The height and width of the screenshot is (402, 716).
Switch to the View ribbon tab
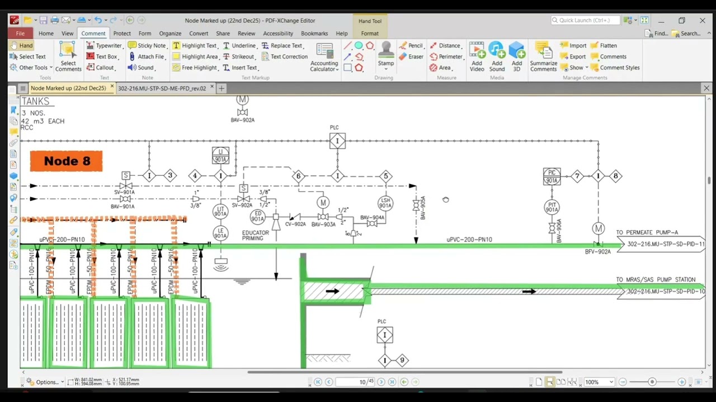[67, 33]
